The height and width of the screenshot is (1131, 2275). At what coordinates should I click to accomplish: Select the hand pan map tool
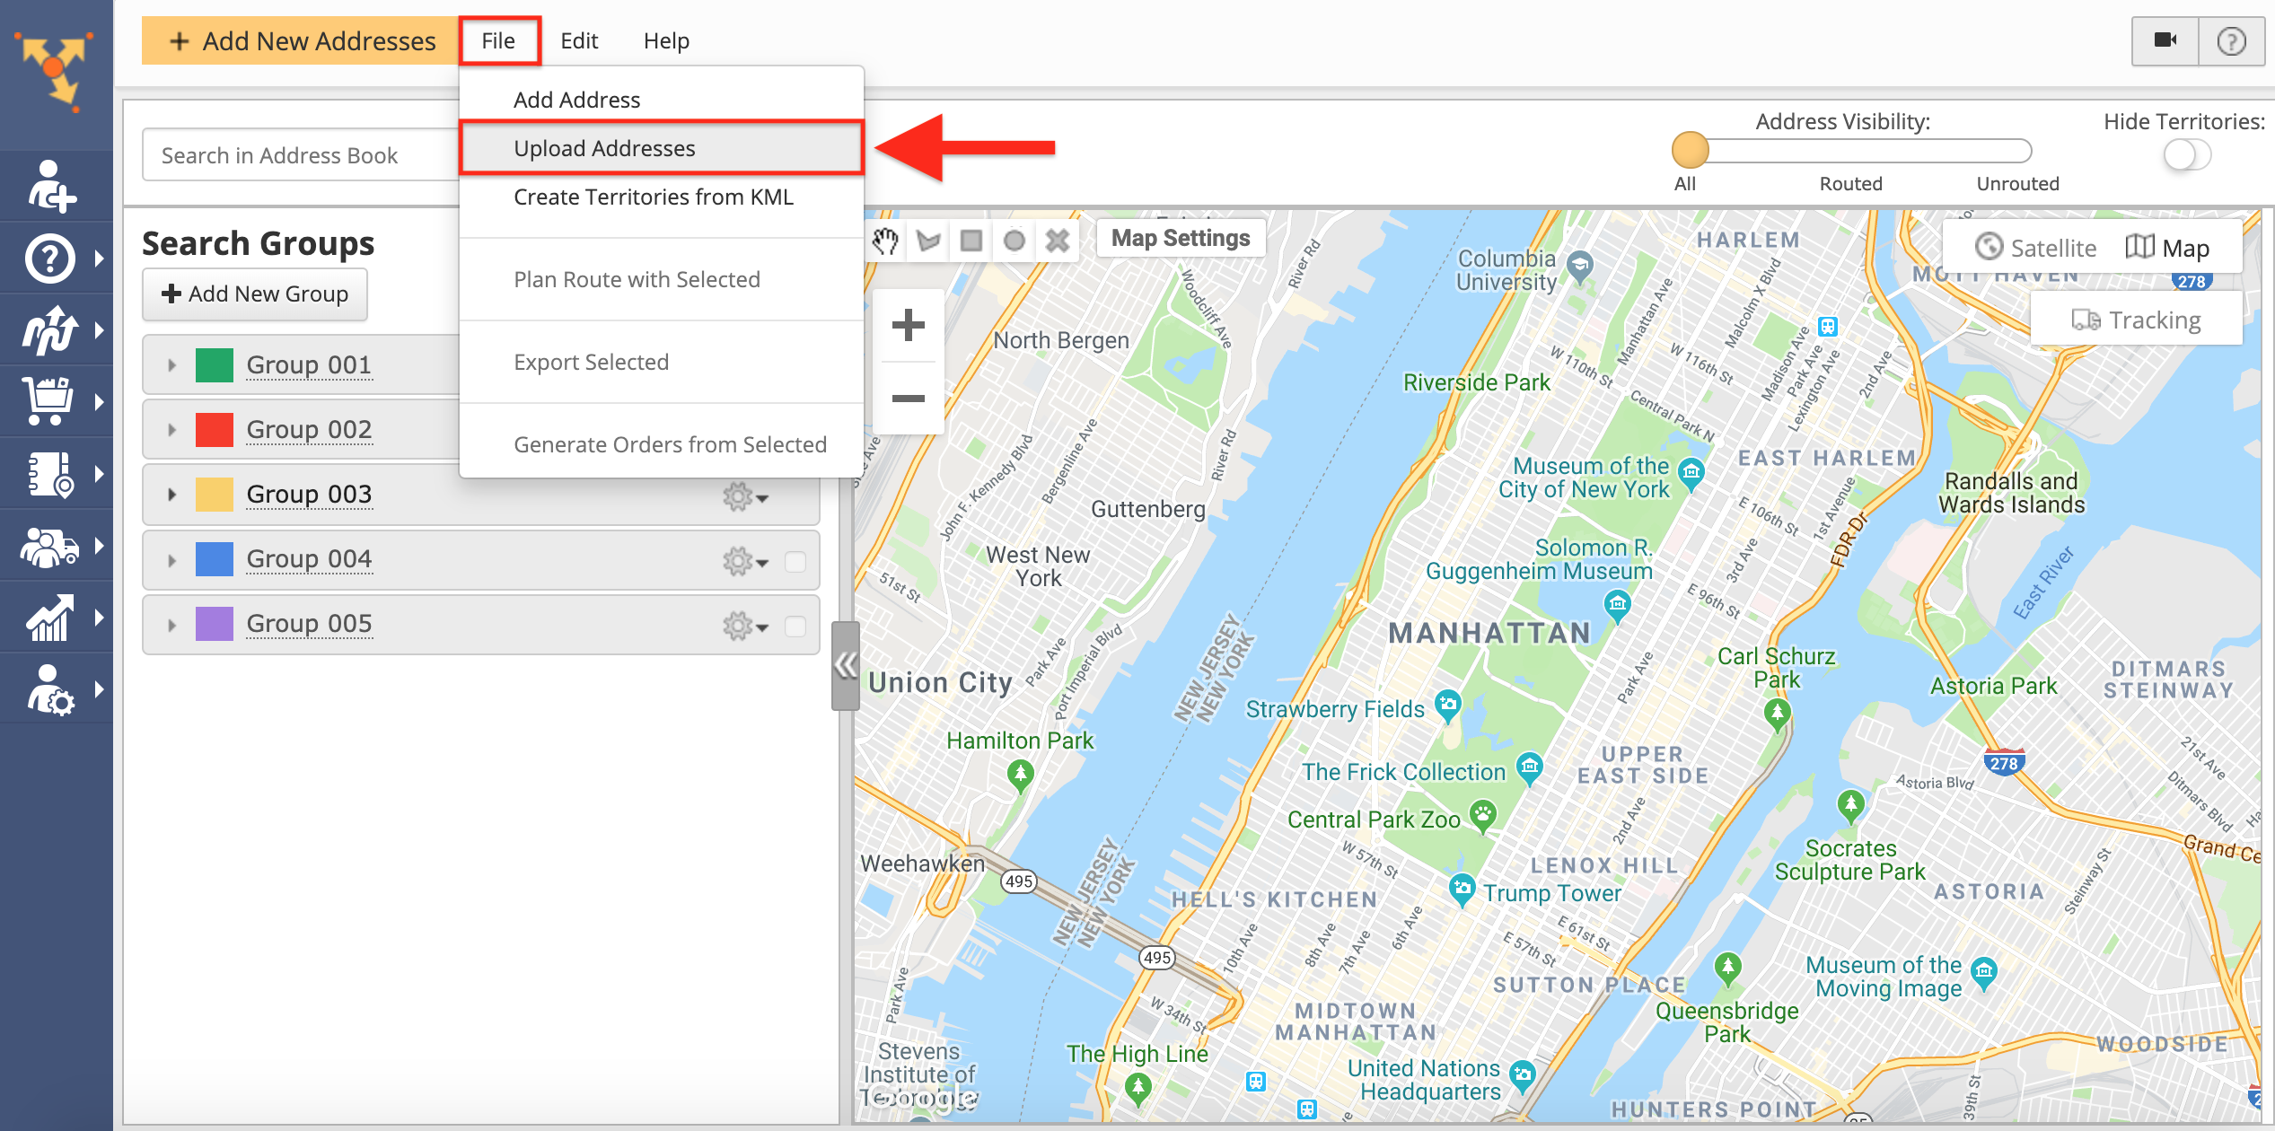tap(885, 241)
